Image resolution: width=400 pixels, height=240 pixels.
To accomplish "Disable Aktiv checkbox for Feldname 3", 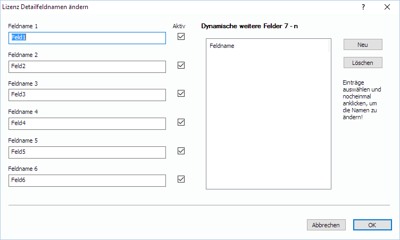I will pyautogui.click(x=181, y=94).
